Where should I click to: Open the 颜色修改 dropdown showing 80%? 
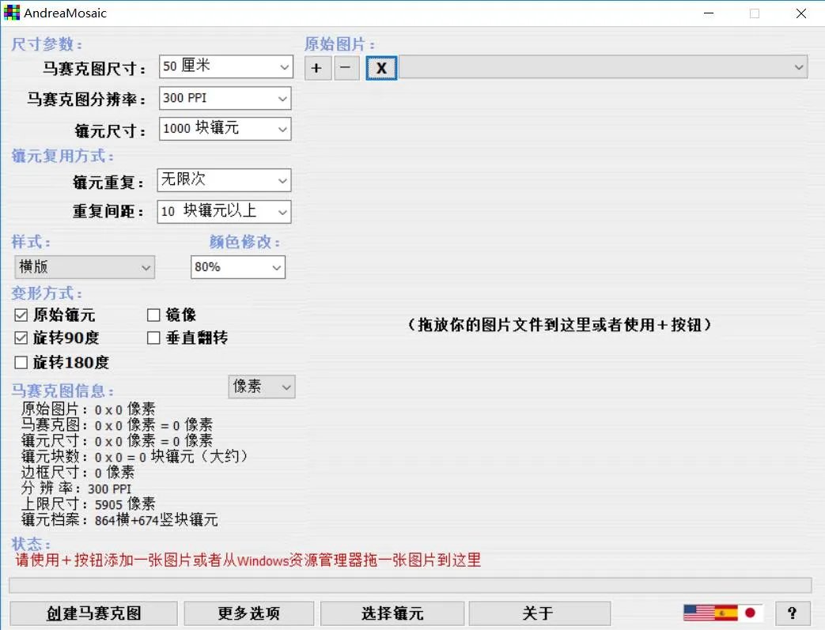[238, 267]
